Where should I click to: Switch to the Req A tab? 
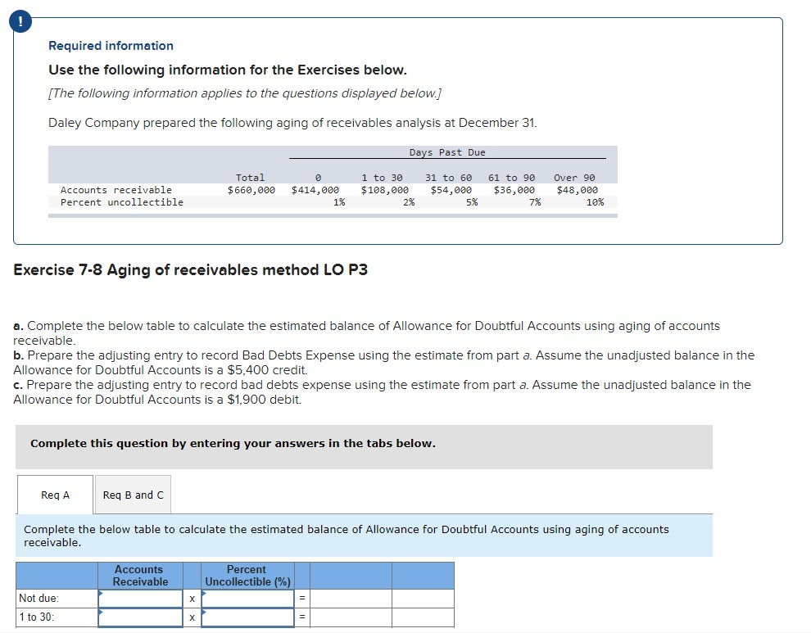coord(56,495)
